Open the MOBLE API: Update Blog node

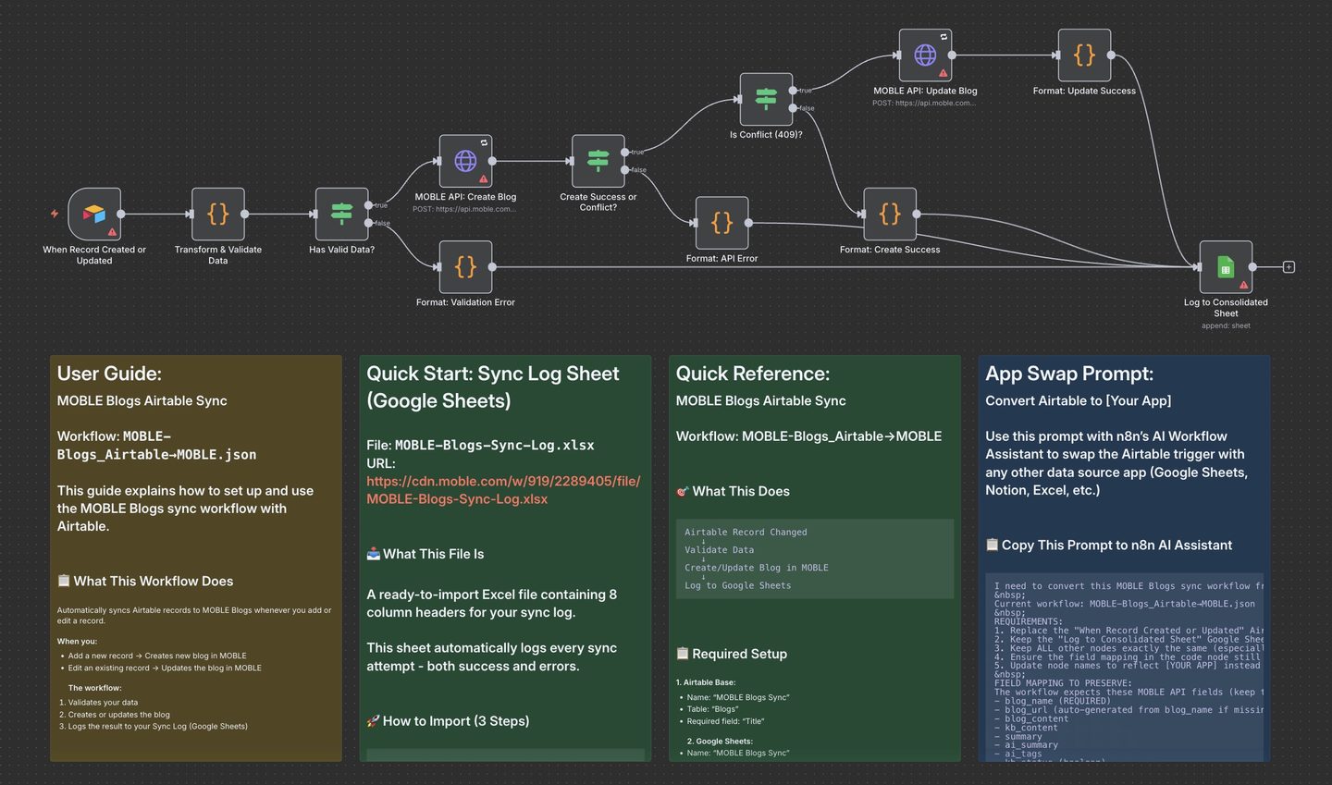pyautogui.click(x=925, y=55)
